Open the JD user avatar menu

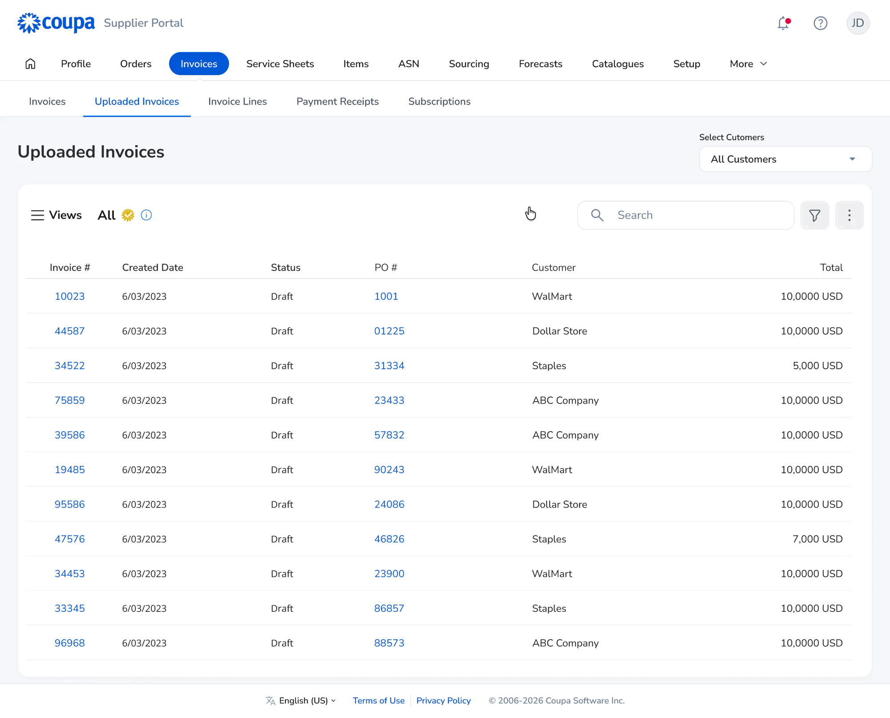pos(858,23)
